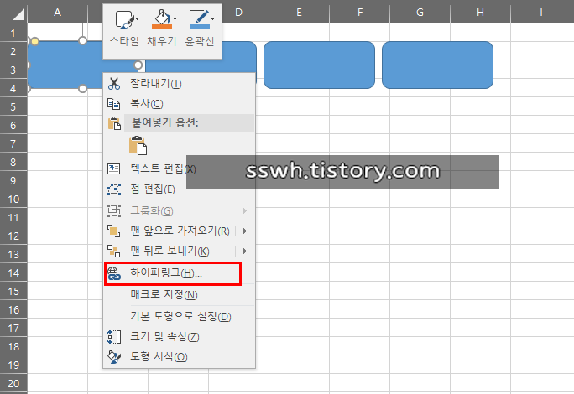Click the edit points icon

pyautogui.click(x=114, y=189)
